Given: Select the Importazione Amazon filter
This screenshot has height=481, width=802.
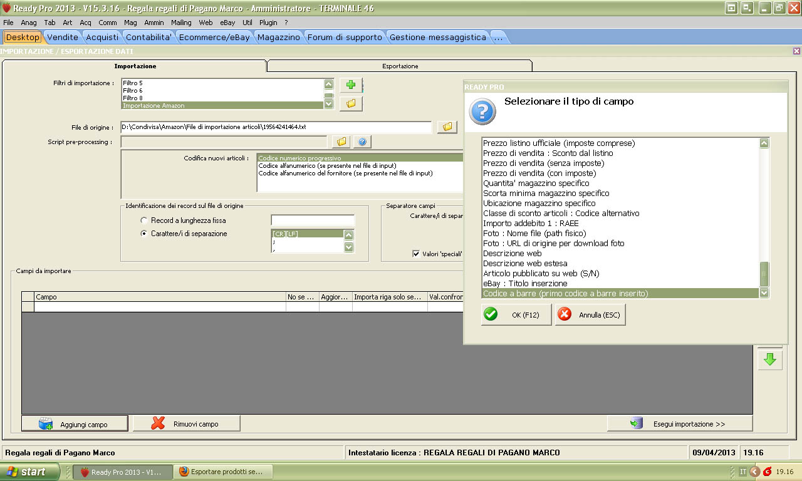Looking at the screenshot, I should pos(222,106).
